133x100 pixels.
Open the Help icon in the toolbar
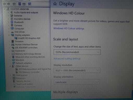(20, 4)
